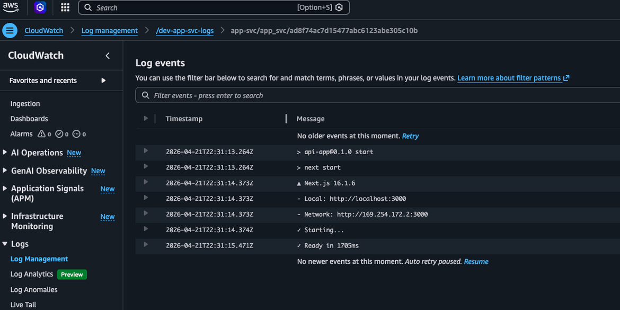Expand the 'Network: http://169.254.172.2:3000' row
This screenshot has width=620, height=310.
coord(146,213)
